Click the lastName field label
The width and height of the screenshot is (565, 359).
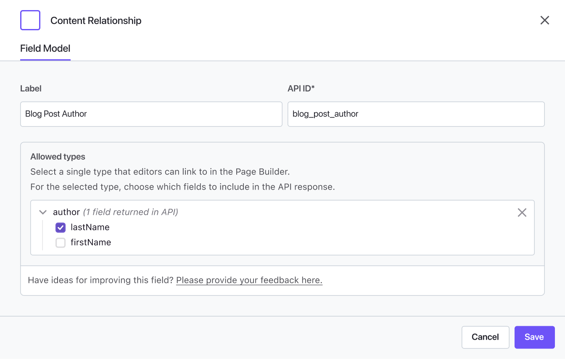click(x=90, y=227)
